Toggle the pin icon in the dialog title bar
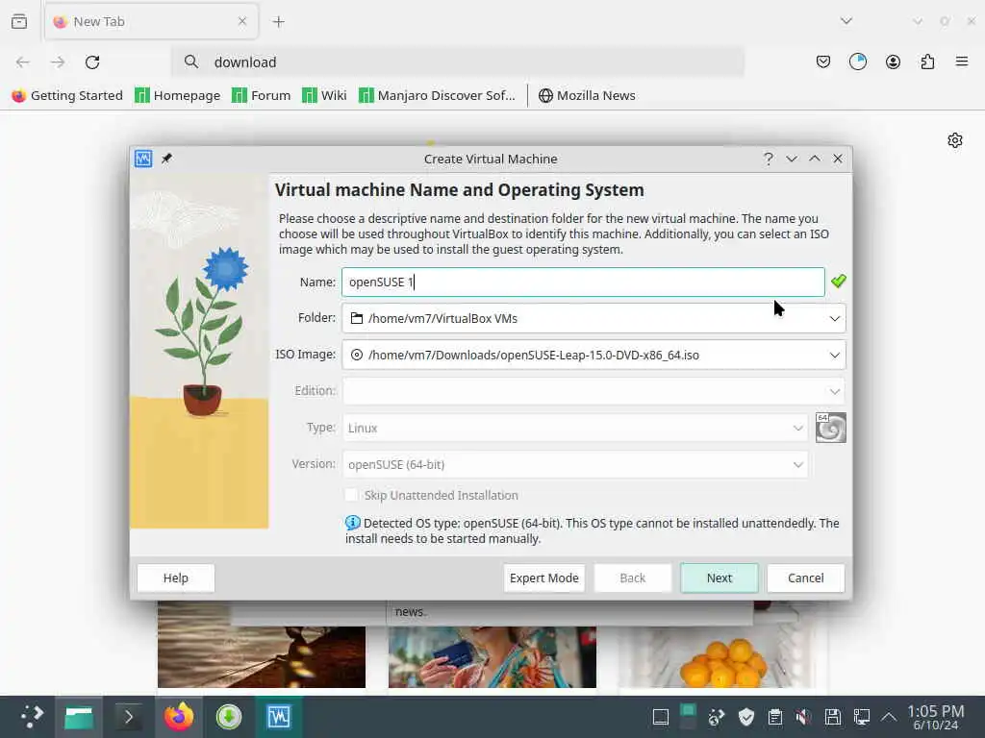The width and height of the screenshot is (985, 738). (166, 159)
